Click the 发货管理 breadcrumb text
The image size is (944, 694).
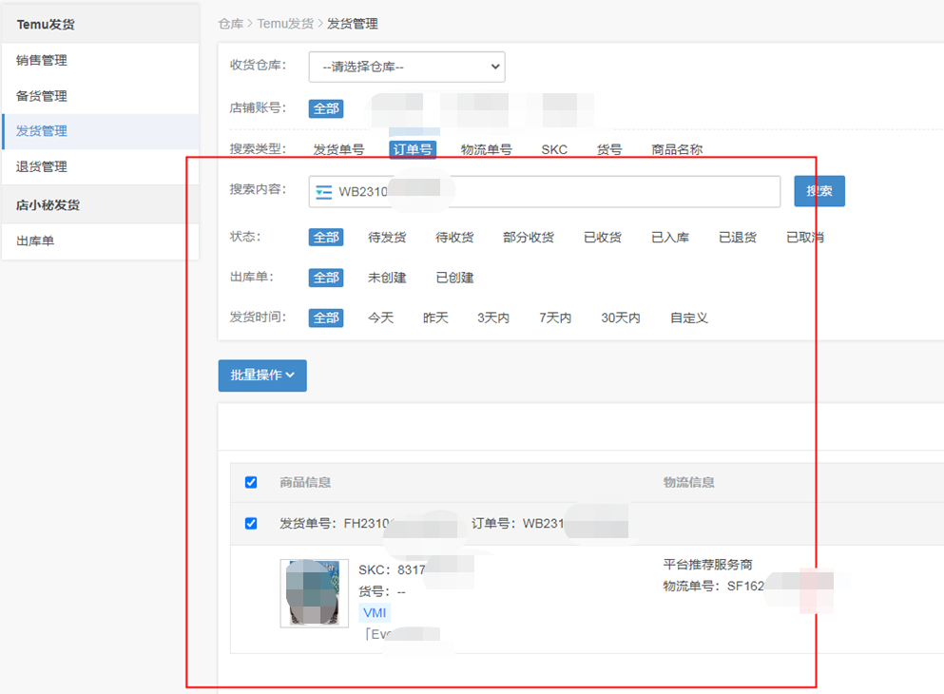click(x=353, y=24)
